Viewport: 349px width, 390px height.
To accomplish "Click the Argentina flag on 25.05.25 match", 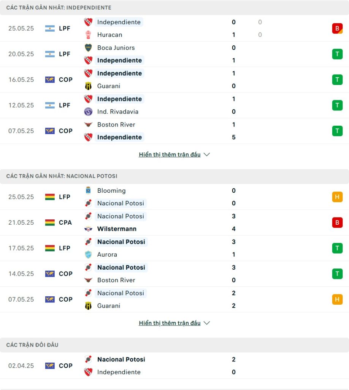I will click(50, 28).
